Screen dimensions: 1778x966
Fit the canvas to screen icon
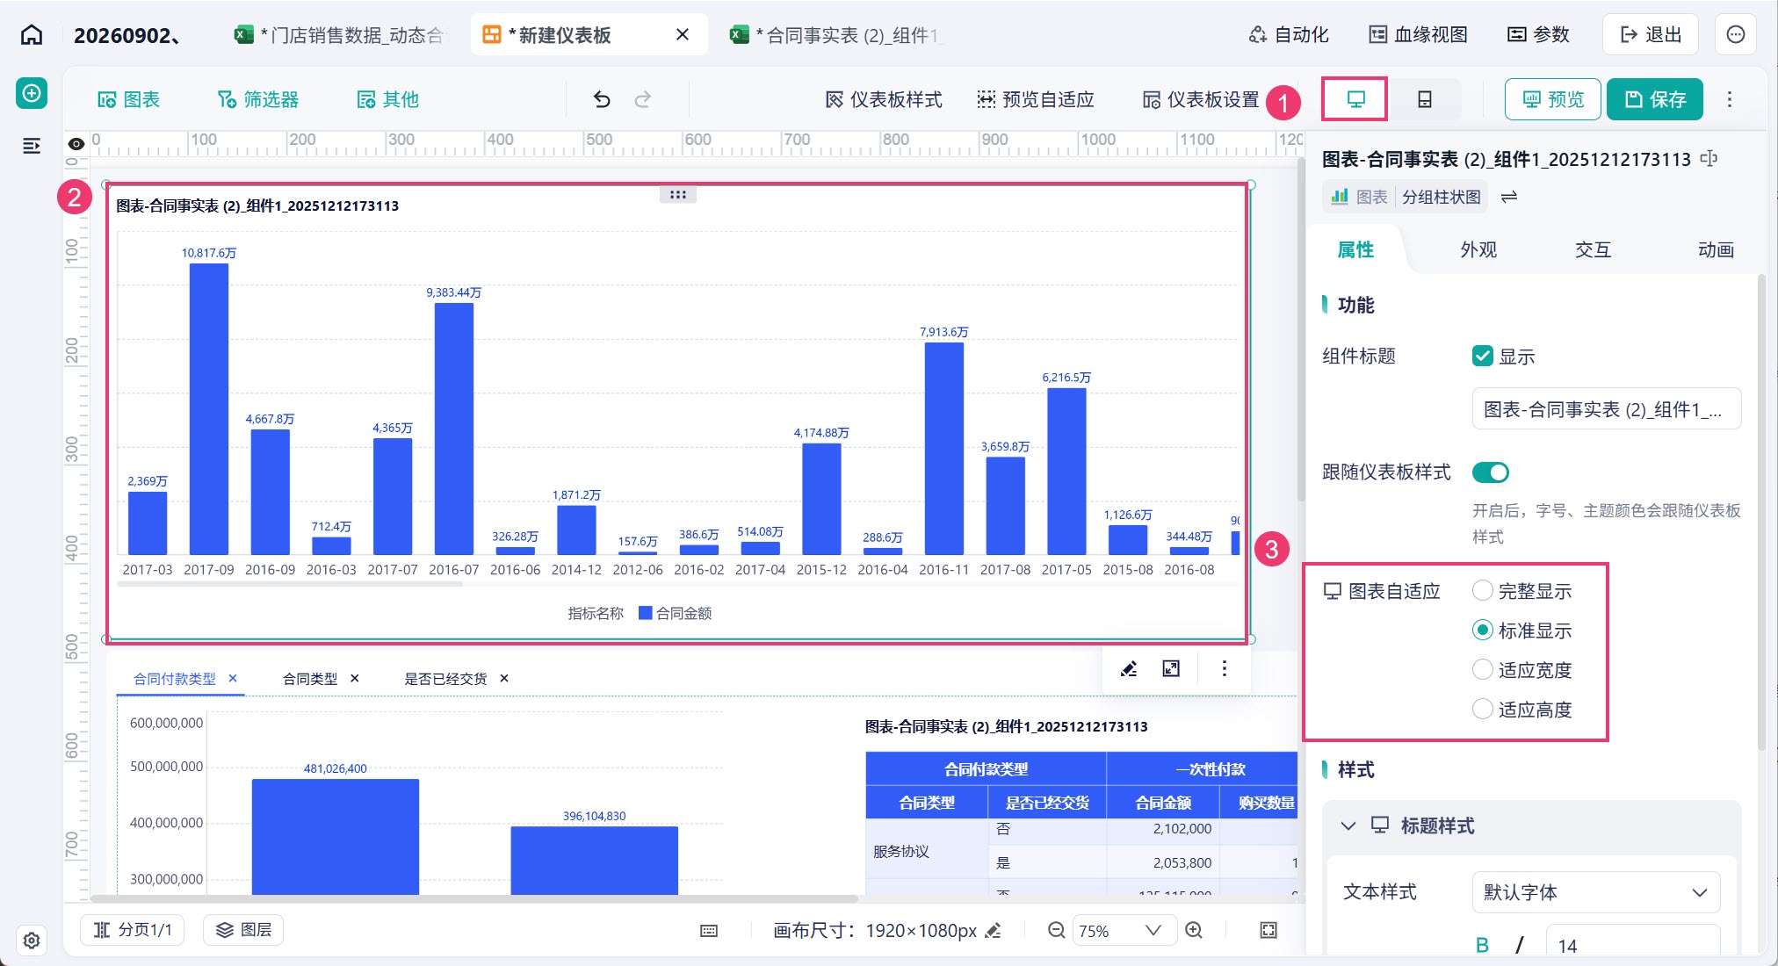coord(1268,930)
